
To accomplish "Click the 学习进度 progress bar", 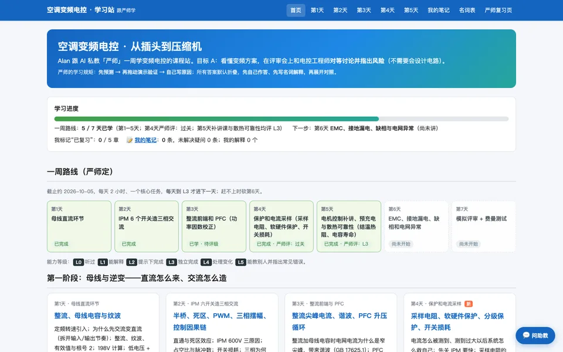I will pyautogui.click(x=281, y=119).
